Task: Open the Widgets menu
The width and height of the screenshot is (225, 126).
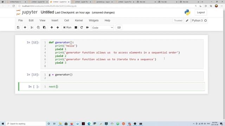Action: (x=94, y=20)
